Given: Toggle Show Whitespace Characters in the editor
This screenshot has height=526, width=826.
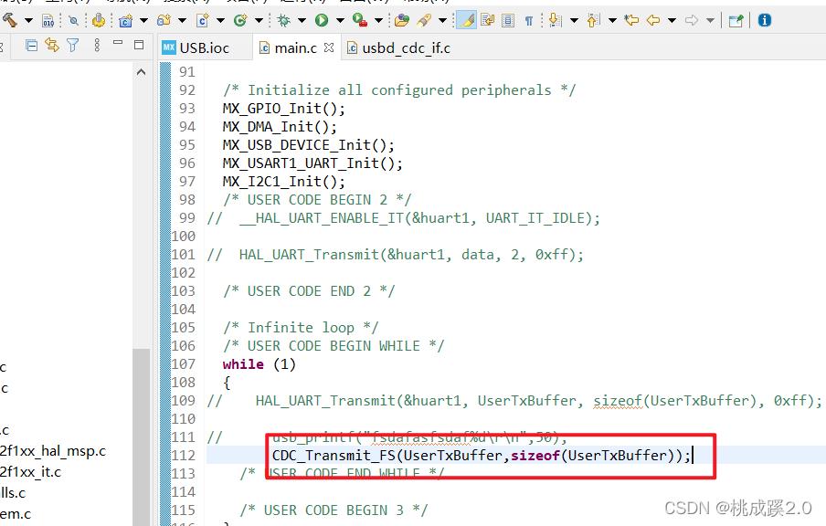Looking at the screenshot, I should tap(528, 19).
